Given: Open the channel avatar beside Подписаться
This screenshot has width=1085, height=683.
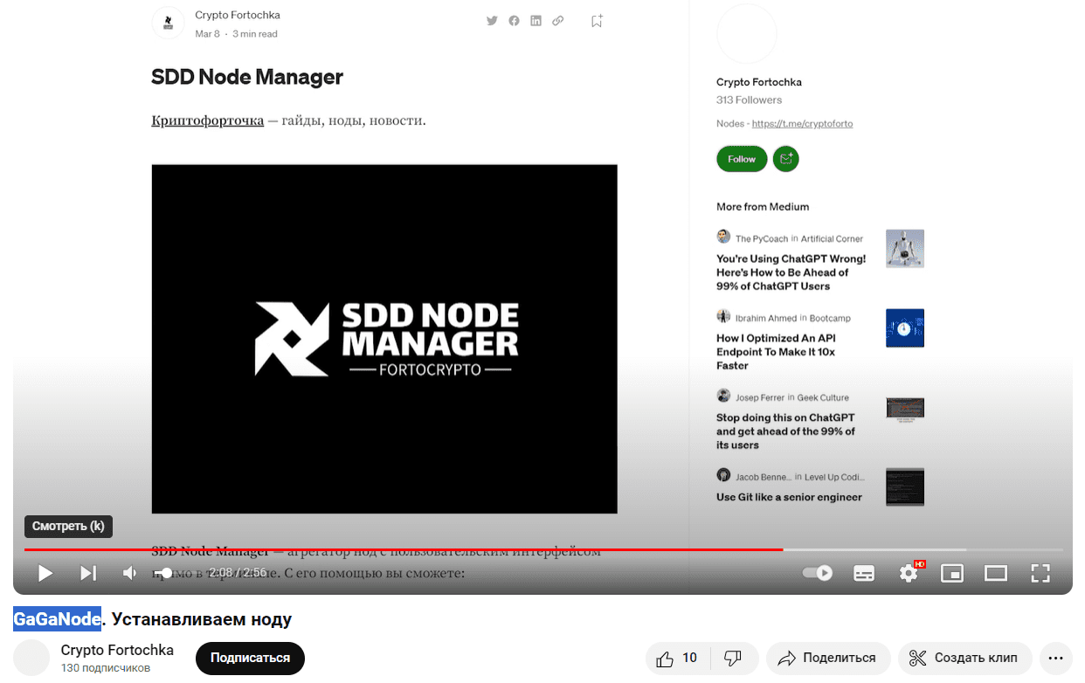Looking at the screenshot, I should tap(31, 658).
